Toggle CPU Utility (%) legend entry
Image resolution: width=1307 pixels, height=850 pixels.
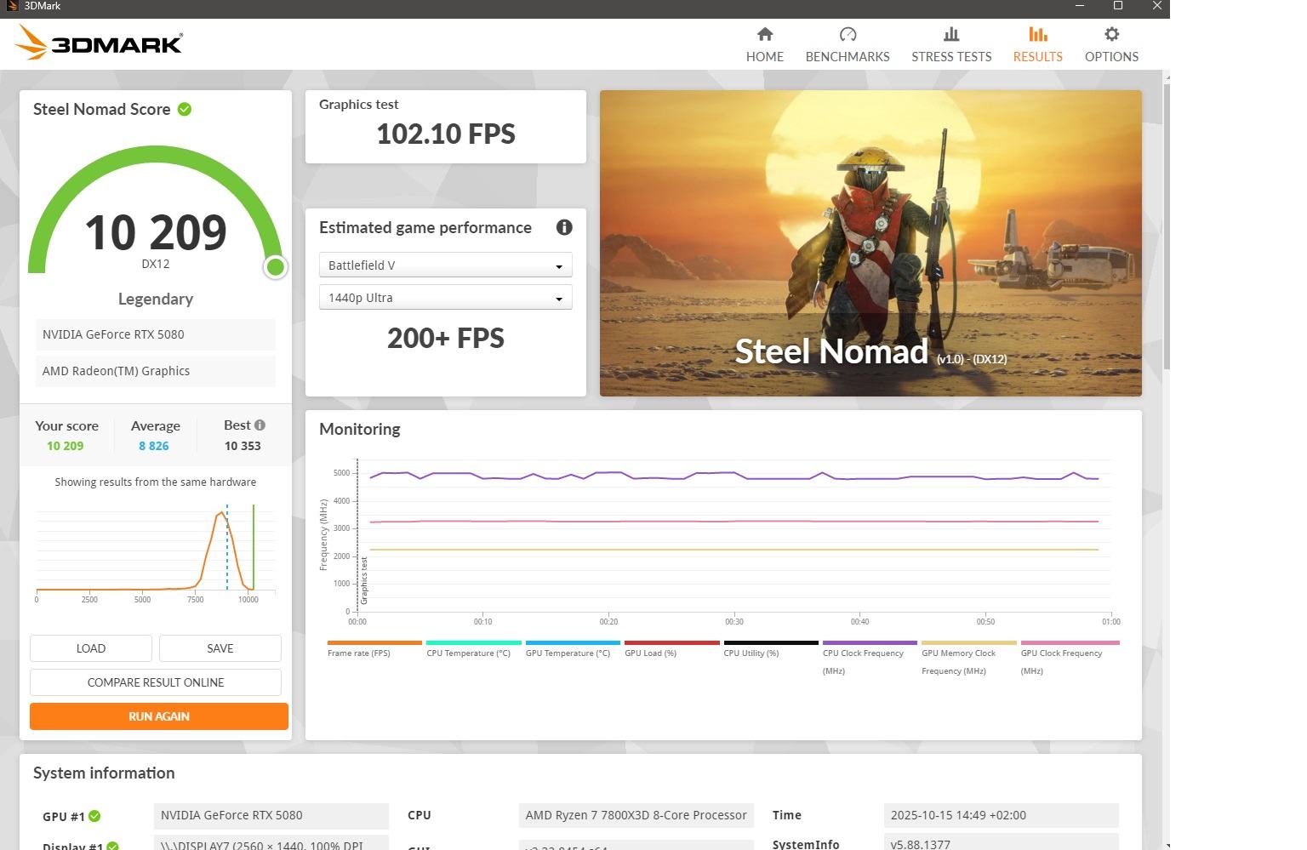coord(771,649)
